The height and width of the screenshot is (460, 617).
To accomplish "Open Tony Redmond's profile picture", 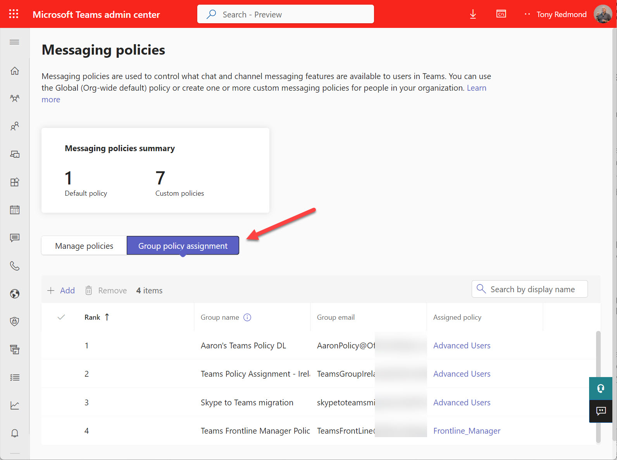I will [x=603, y=14].
